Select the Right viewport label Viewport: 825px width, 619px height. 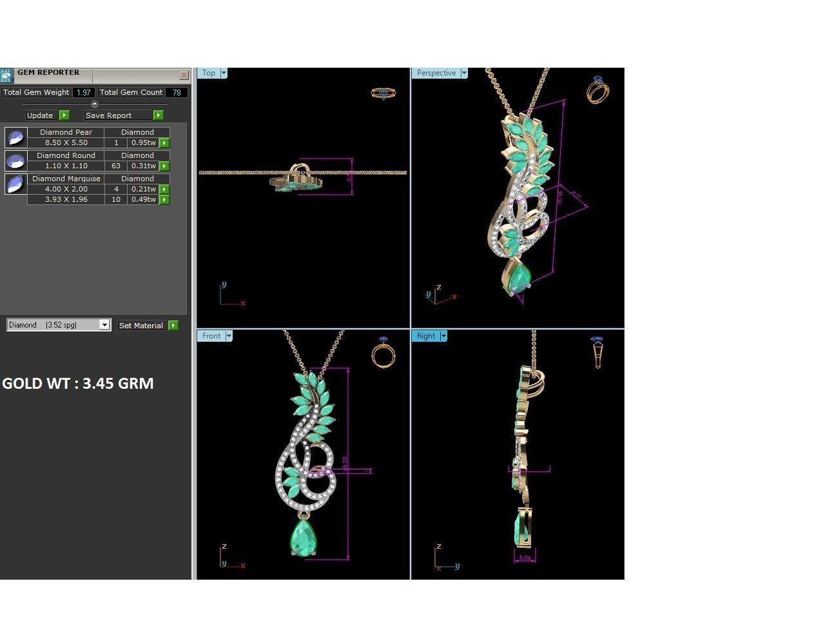(426, 336)
